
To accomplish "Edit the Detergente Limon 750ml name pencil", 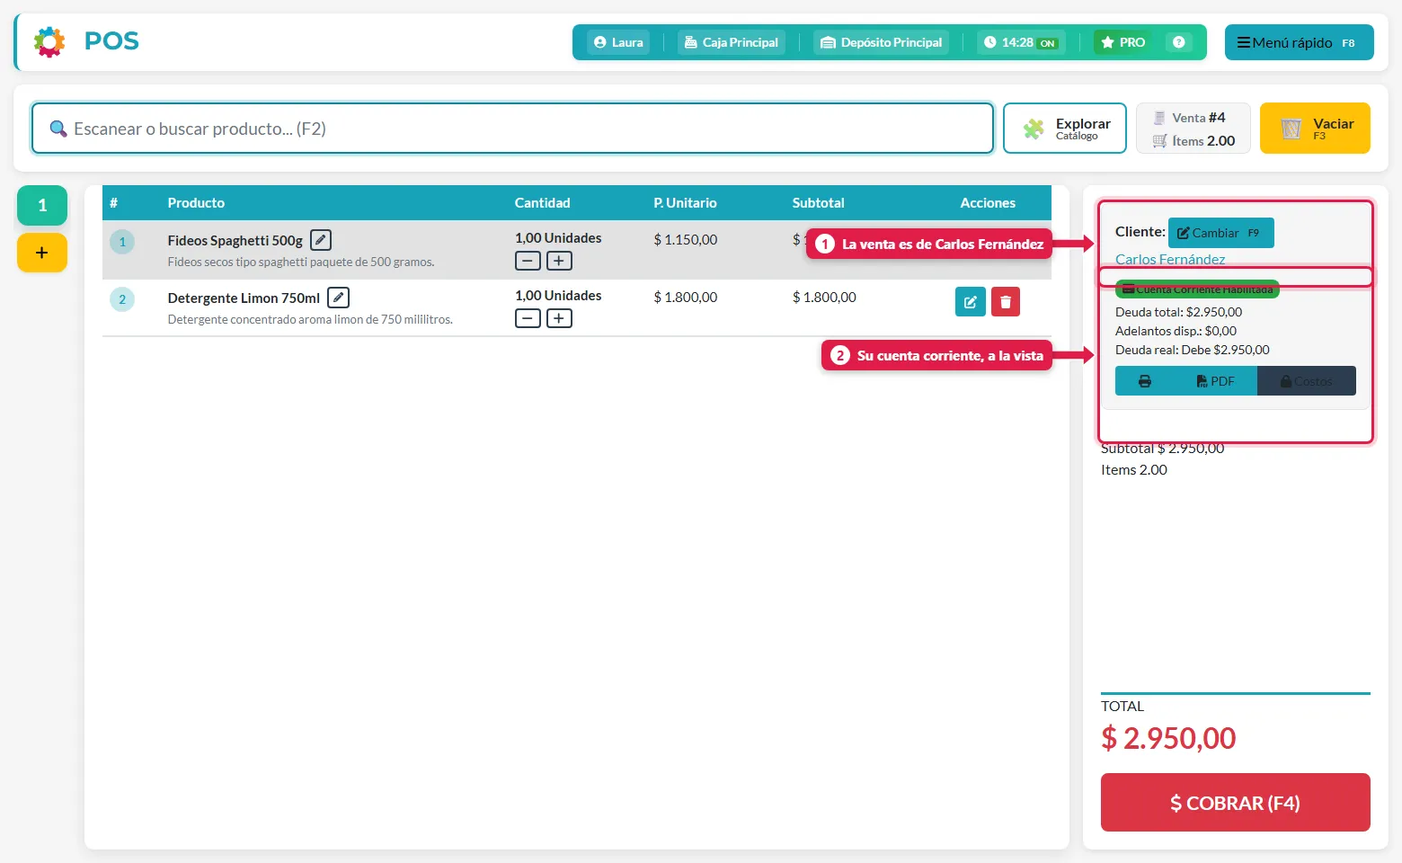I will 338,298.
